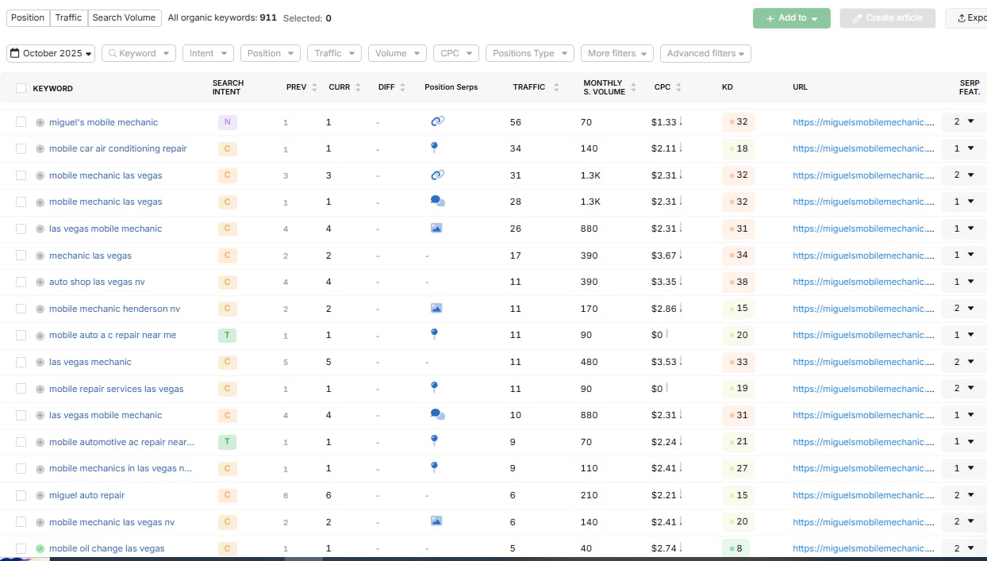Expand the Advanced filters dropdown
This screenshot has width=987, height=561.
[705, 53]
